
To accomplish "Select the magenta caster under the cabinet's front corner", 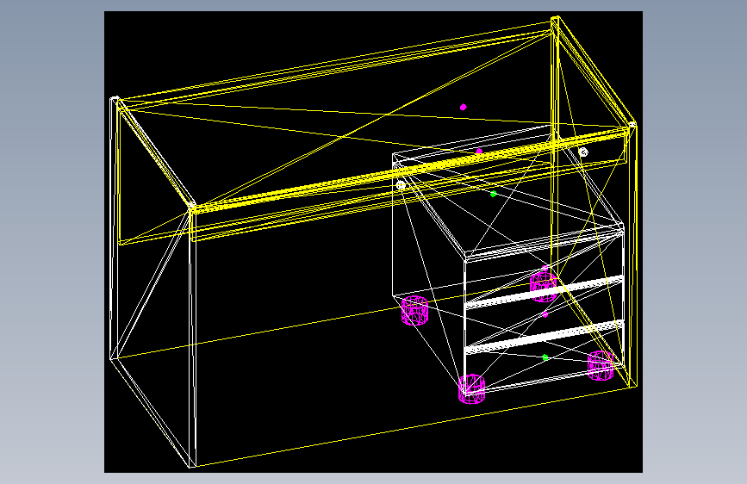I will click(471, 388).
